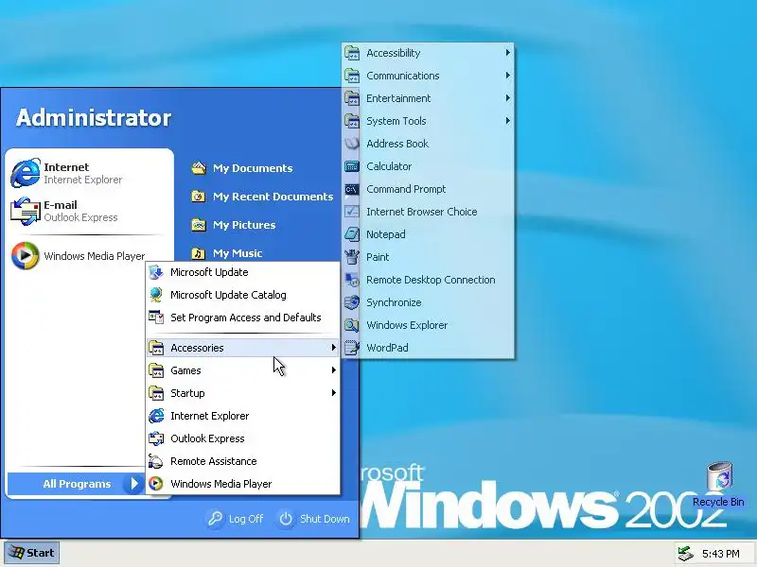Click the WordPad label
This screenshot has height=567, width=757.
(x=387, y=348)
